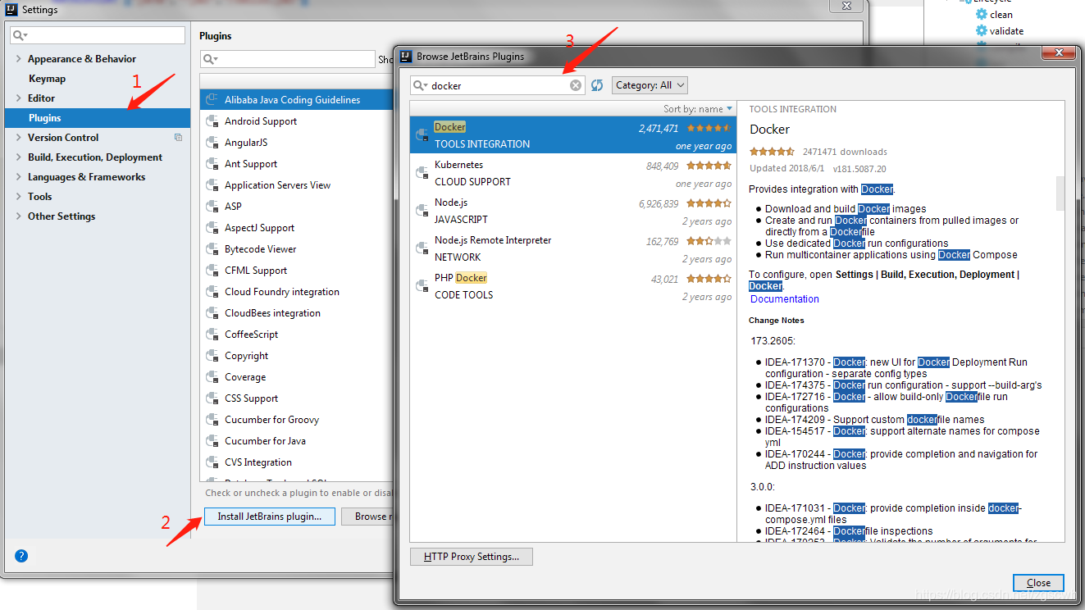This screenshot has width=1085, height=610.
Task: Click the Maven validate goal gear icon
Action: [x=981, y=31]
